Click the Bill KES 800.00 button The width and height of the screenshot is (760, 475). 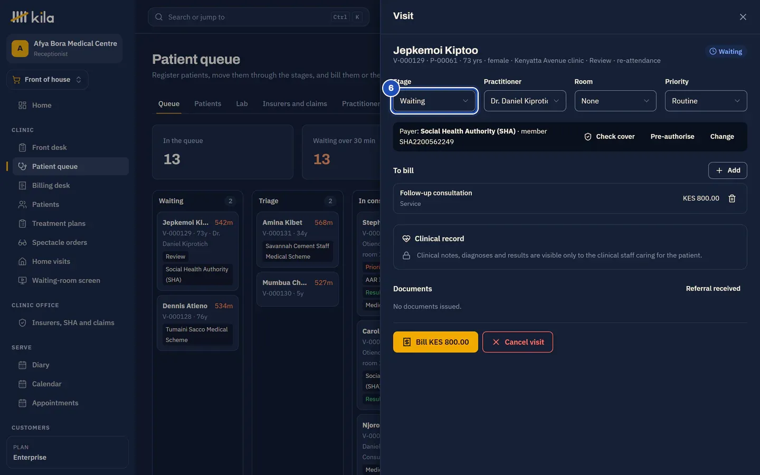point(435,342)
